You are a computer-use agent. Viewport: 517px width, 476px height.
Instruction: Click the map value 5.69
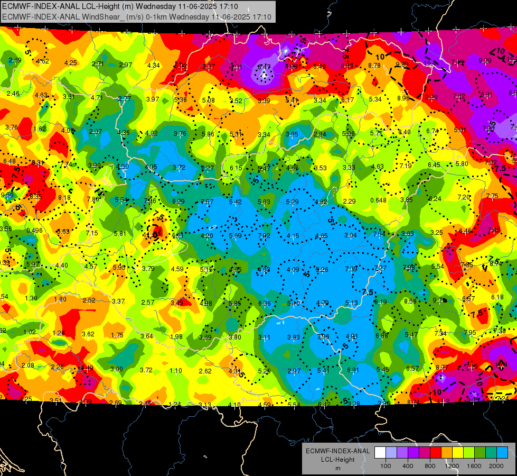tap(236, 236)
